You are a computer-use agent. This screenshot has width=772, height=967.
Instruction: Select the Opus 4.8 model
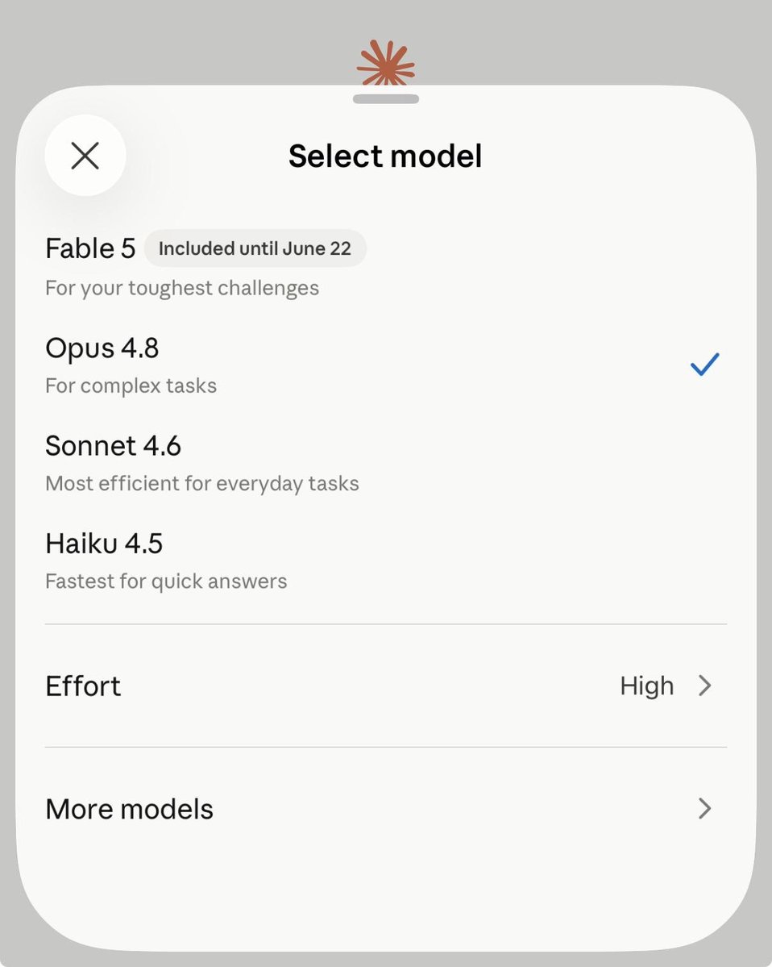[x=386, y=365]
